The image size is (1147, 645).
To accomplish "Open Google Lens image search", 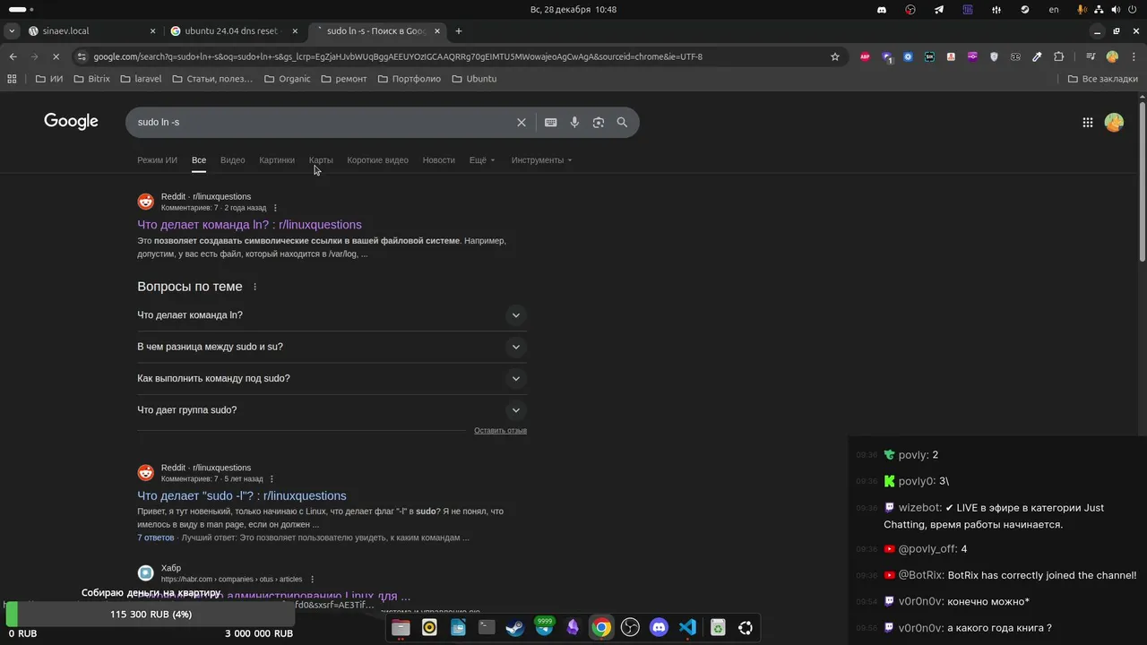I will pos(599,123).
